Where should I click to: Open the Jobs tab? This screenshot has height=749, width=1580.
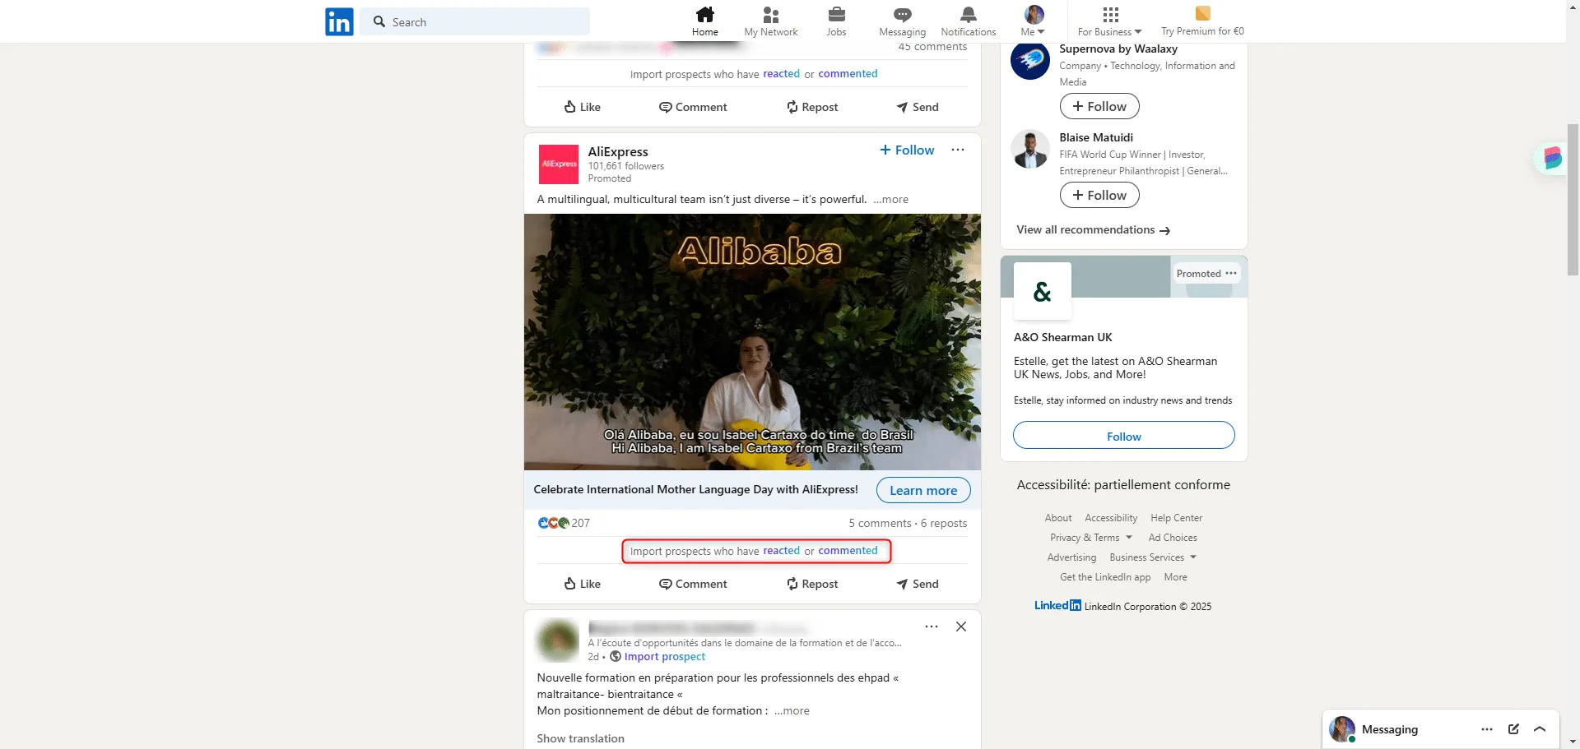coord(836,21)
